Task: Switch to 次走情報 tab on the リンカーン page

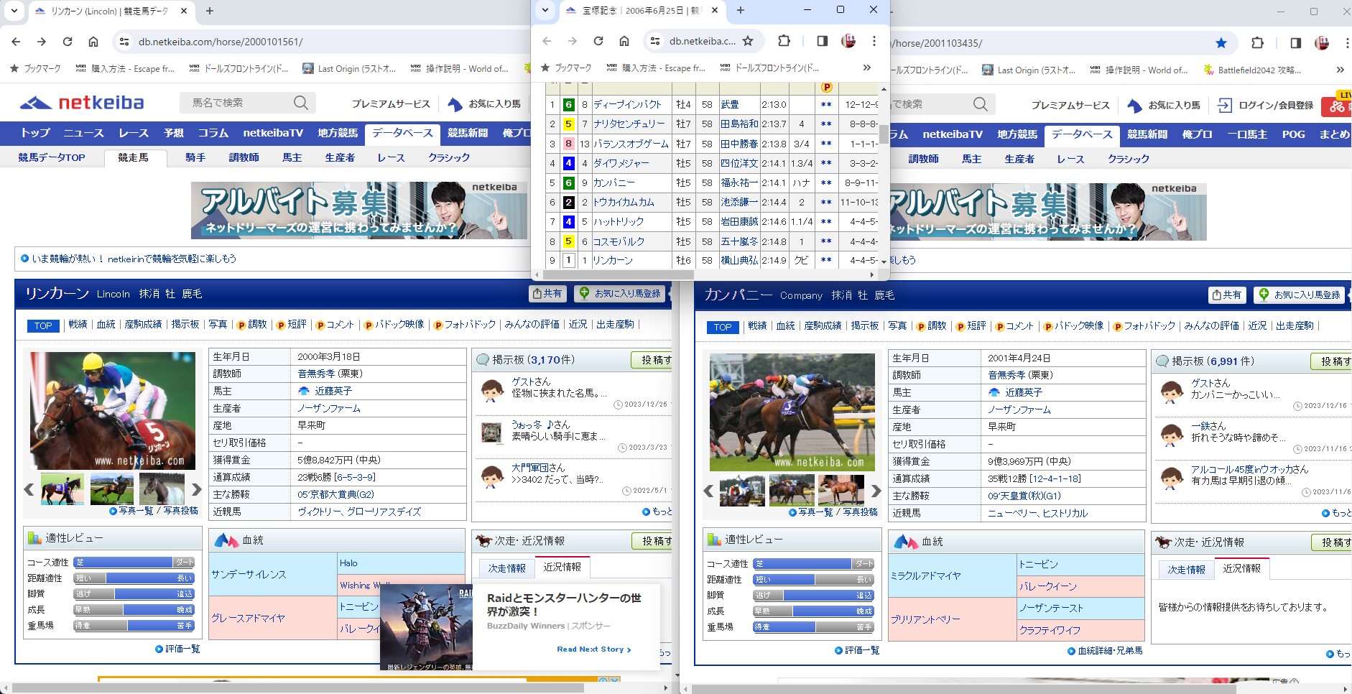Action: [x=506, y=568]
